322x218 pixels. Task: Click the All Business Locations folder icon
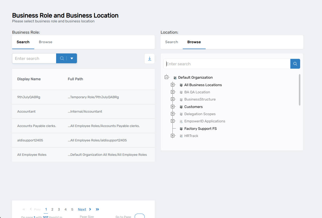point(181,85)
